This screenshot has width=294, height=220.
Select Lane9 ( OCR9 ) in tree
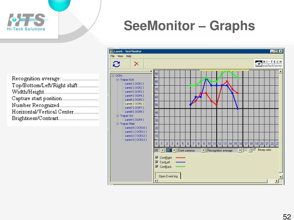pos(134,120)
